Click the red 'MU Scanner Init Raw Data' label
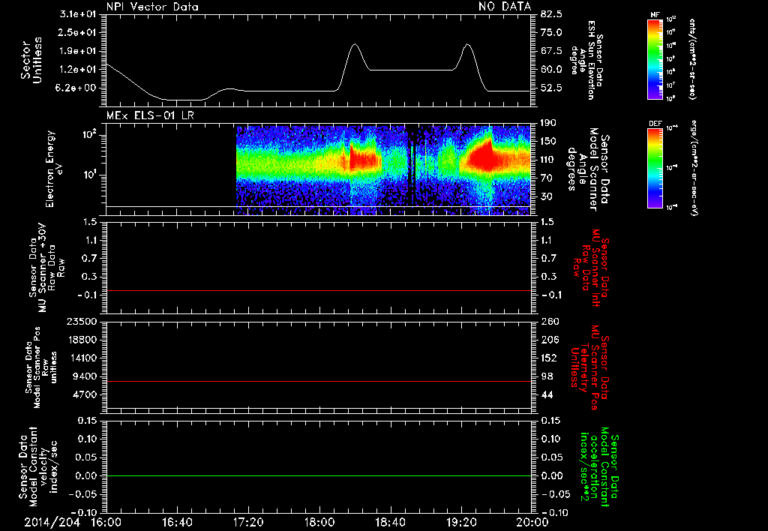The width and height of the screenshot is (768, 531). 591,268
